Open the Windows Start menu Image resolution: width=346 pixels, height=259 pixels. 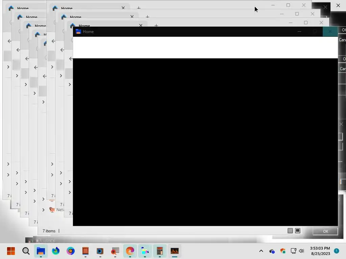[11, 251]
